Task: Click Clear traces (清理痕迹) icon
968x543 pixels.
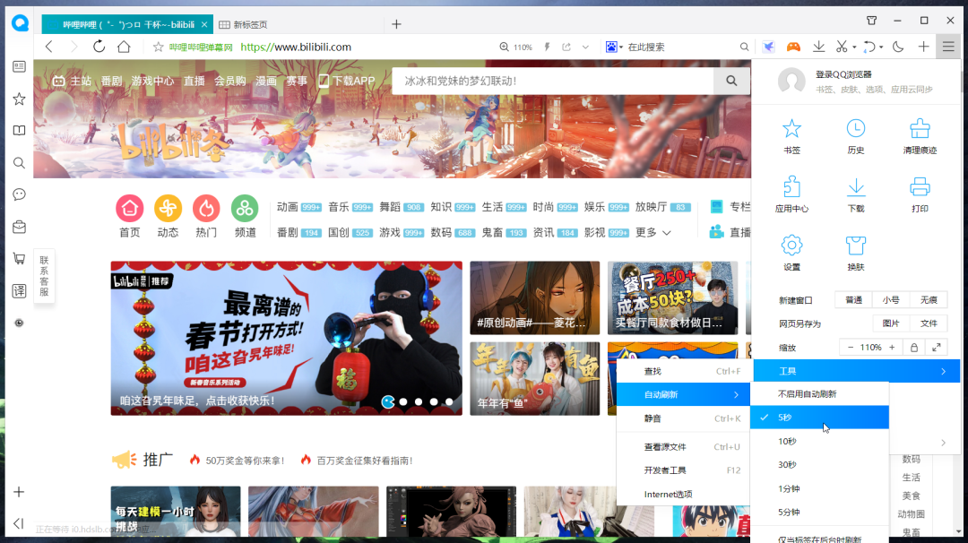Action: coord(920,129)
